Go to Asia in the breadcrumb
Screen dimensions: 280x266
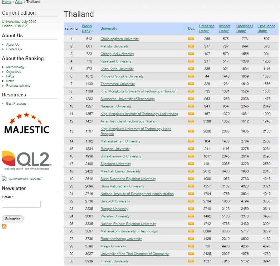point(19,2)
